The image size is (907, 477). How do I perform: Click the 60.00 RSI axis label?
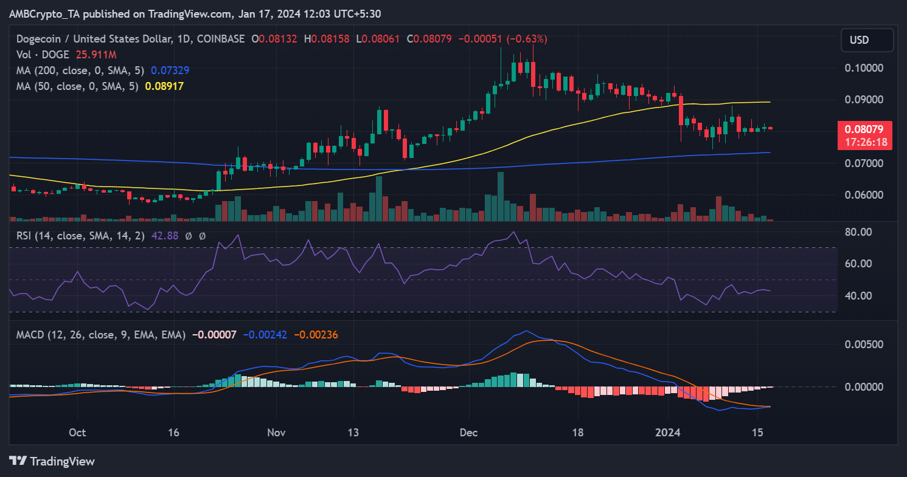click(859, 264)
